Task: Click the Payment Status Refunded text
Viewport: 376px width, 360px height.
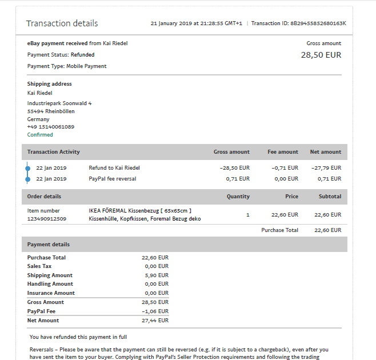Action: pos(61,55)
